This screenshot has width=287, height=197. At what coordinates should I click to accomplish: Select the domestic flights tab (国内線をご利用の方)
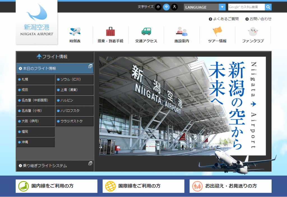click(x=57, y=186)
